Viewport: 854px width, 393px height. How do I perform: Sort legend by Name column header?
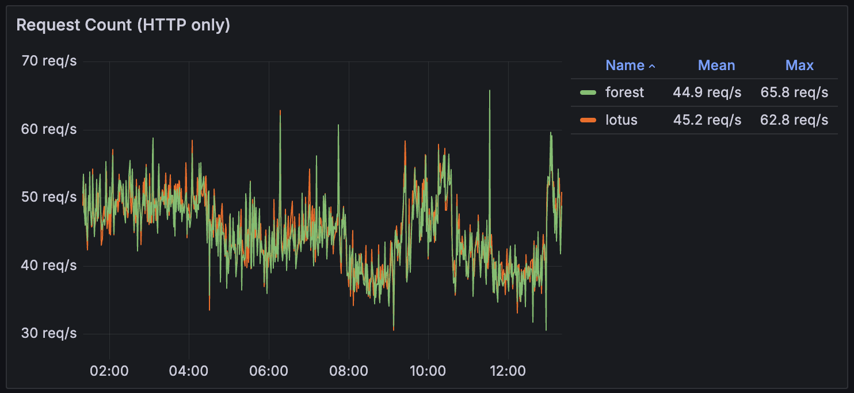tap(624, 65)
